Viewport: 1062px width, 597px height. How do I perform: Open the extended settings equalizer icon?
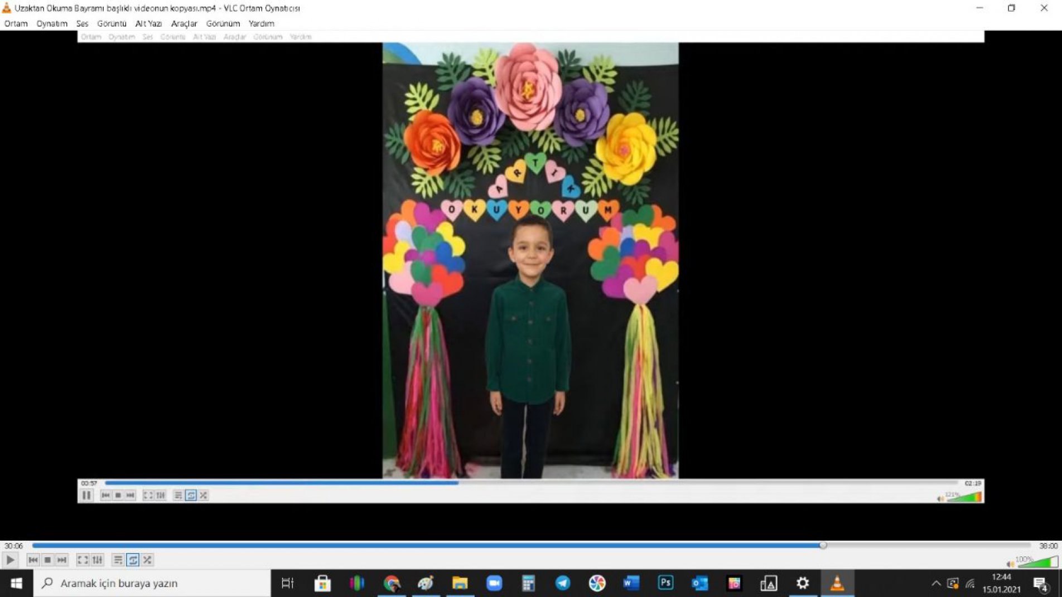point(97,560)
